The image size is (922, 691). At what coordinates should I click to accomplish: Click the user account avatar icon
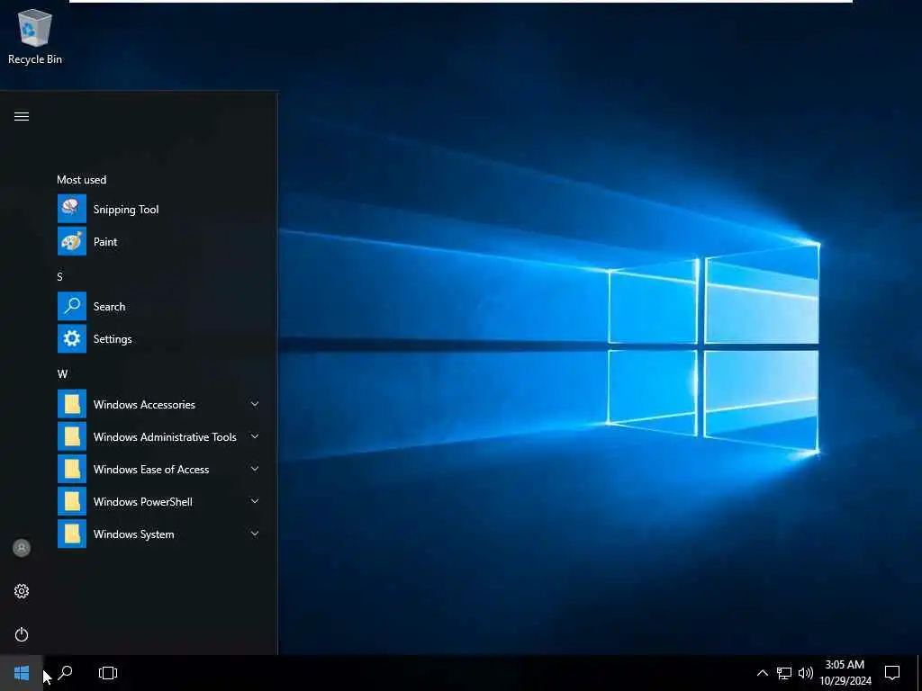[x=22, y=548]
